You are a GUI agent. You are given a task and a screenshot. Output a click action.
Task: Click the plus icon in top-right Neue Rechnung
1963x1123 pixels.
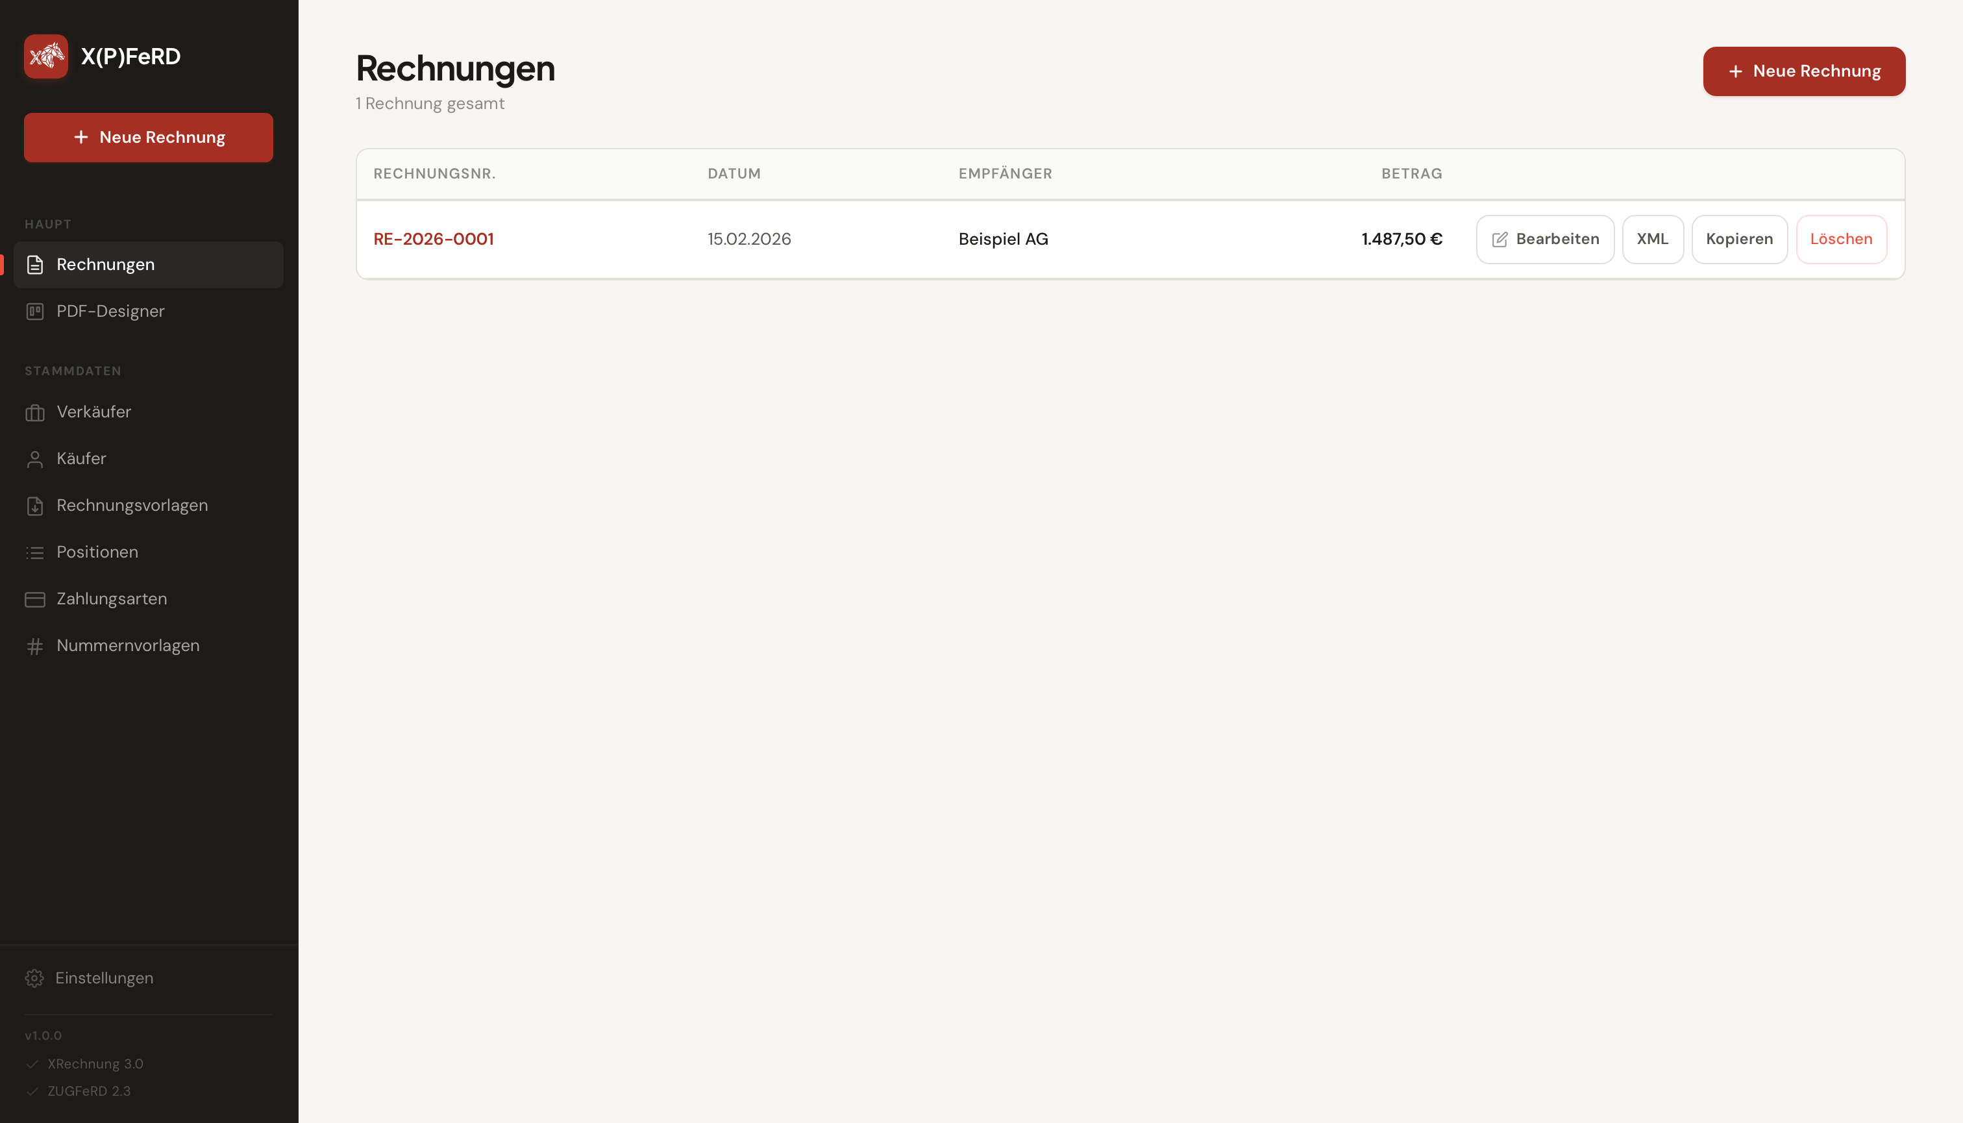tap(1735, 72)
